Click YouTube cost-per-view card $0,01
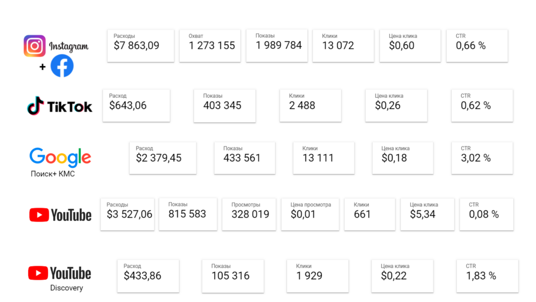 click(x=310, y=214)
